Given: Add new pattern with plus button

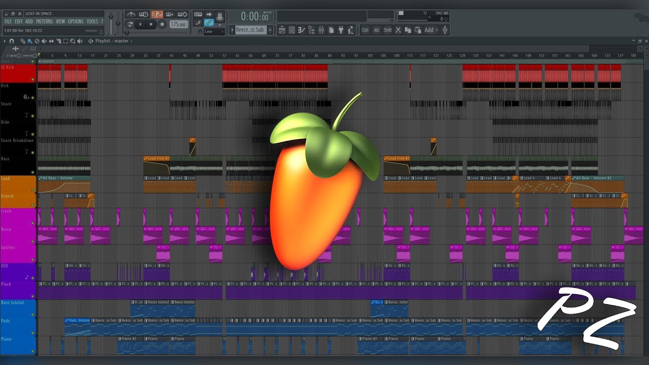Looking at the screenshot, I should [270, 30].
